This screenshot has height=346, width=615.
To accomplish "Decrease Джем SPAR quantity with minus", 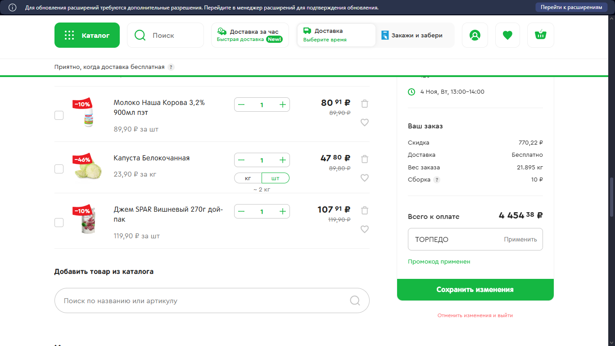I will (x=241, y=211).
